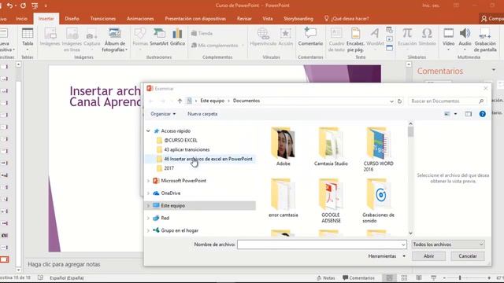Click Notas in the status bar
This screenshot has width=504, height=283.
coord(326,277)
